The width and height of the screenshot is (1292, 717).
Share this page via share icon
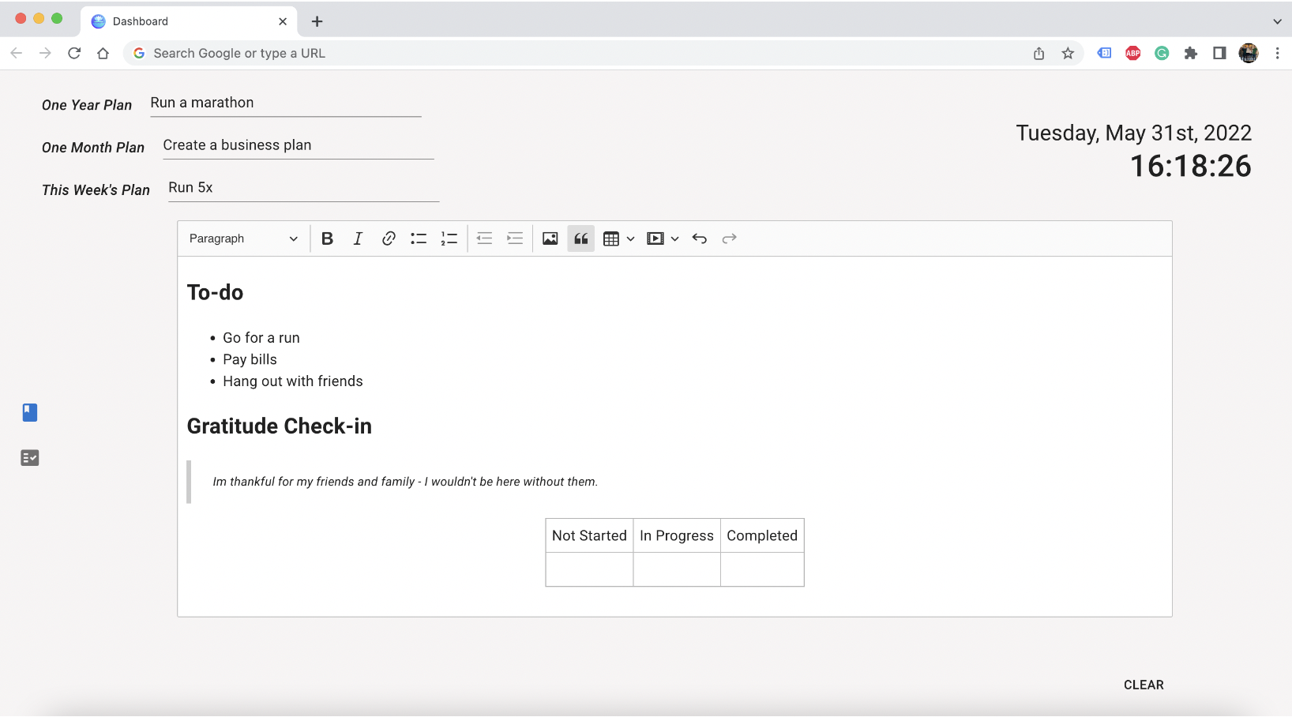click(1038, 53)
